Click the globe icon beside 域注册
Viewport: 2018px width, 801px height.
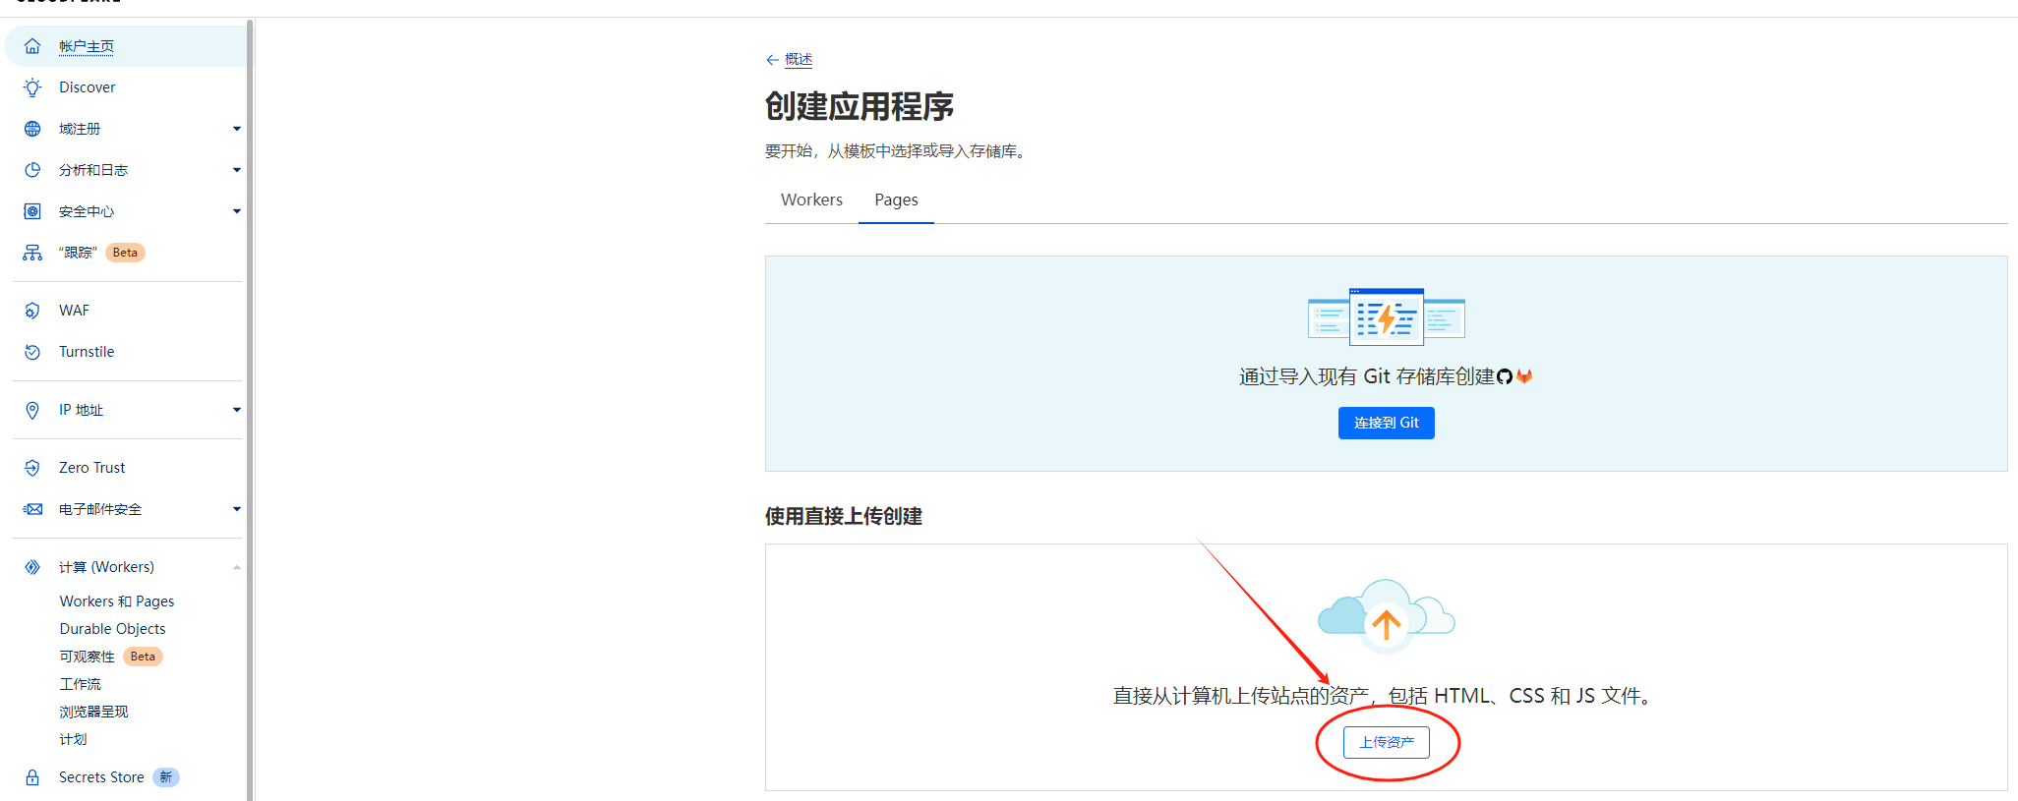point(32,129)
